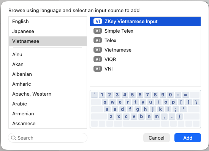Click the q key in keyboard preview
This screenshot has width=209, height=151.
pyautogui.click(x=105, y=102)
